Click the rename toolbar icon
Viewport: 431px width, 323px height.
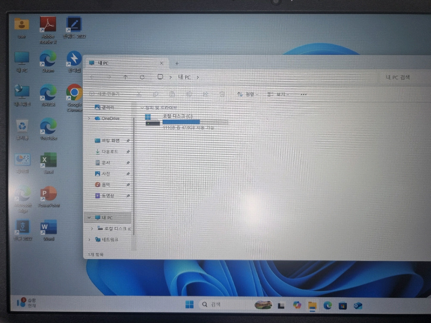point(189,94)
